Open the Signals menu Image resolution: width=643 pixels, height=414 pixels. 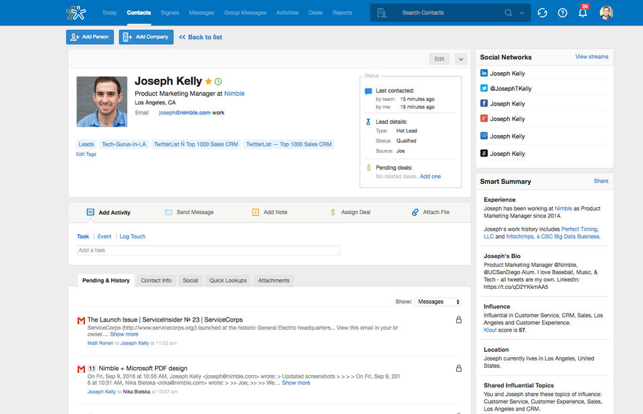(169, 13)
